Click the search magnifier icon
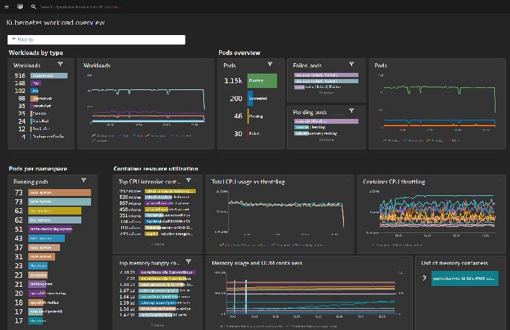The height and width of the screenshot is (330, 510). (x=33, y=6)
